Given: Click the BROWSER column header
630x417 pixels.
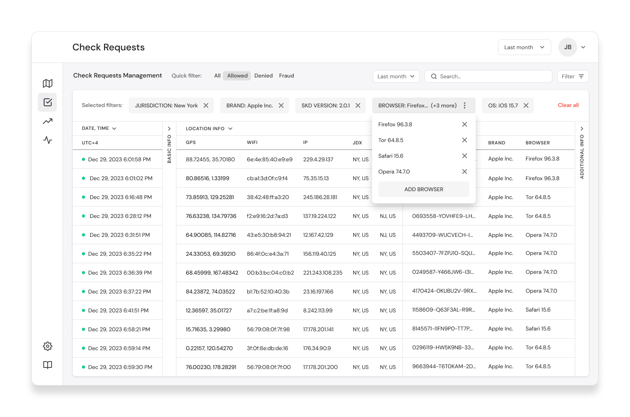Looking at the screenshot, I should [x=537, y=143].
